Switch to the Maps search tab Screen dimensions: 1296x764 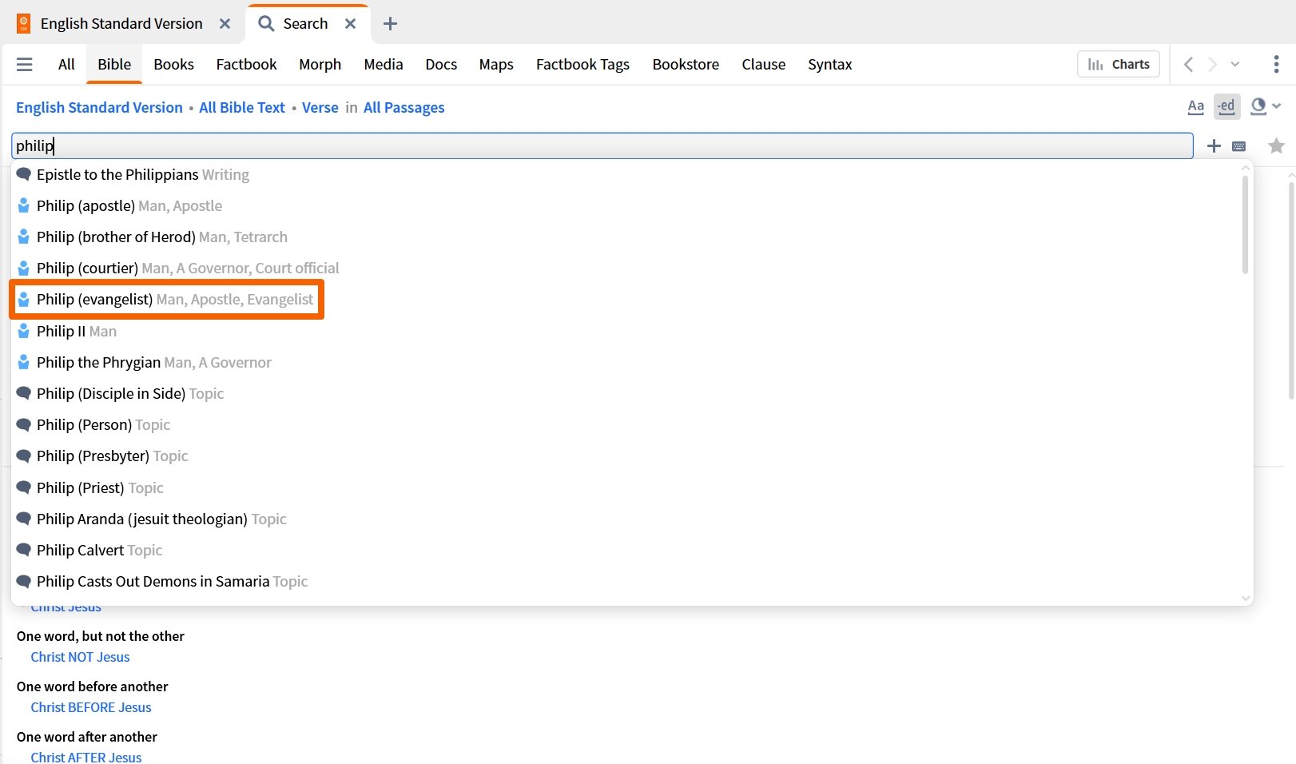point(496,65)
